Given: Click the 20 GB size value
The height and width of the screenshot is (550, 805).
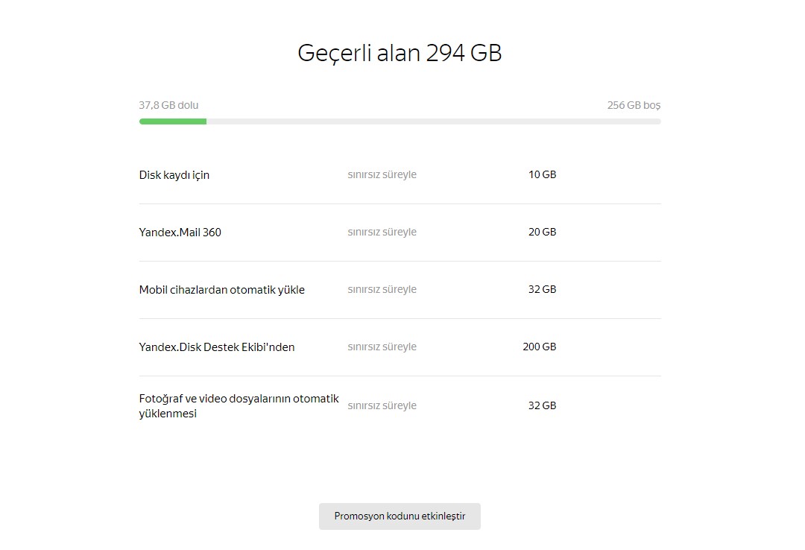Looking at the screenshot, I should pos(542,232).
